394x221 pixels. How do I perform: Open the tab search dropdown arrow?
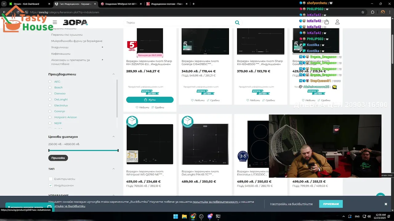(x=4, y=4)
